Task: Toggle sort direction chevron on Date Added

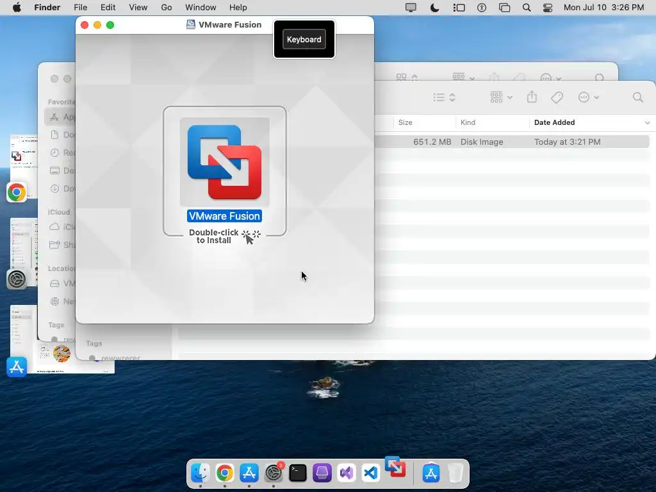Action: tap(647, 122)
